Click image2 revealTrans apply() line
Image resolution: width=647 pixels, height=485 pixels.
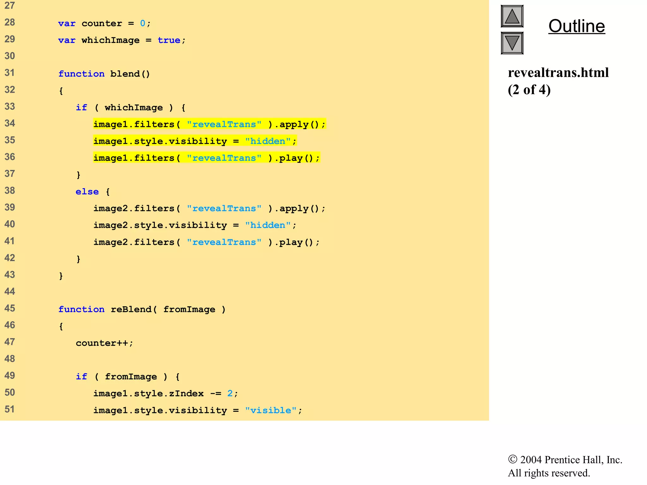pos(209,209)
